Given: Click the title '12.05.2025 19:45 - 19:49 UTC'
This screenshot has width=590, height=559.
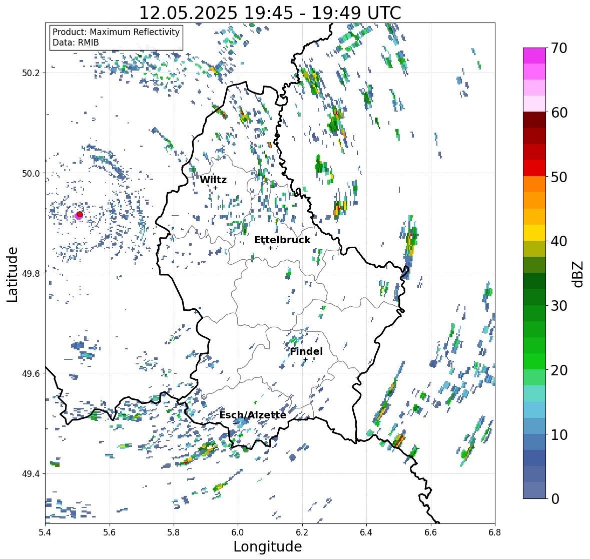Looking at the screenshot, I should (270, 13).
